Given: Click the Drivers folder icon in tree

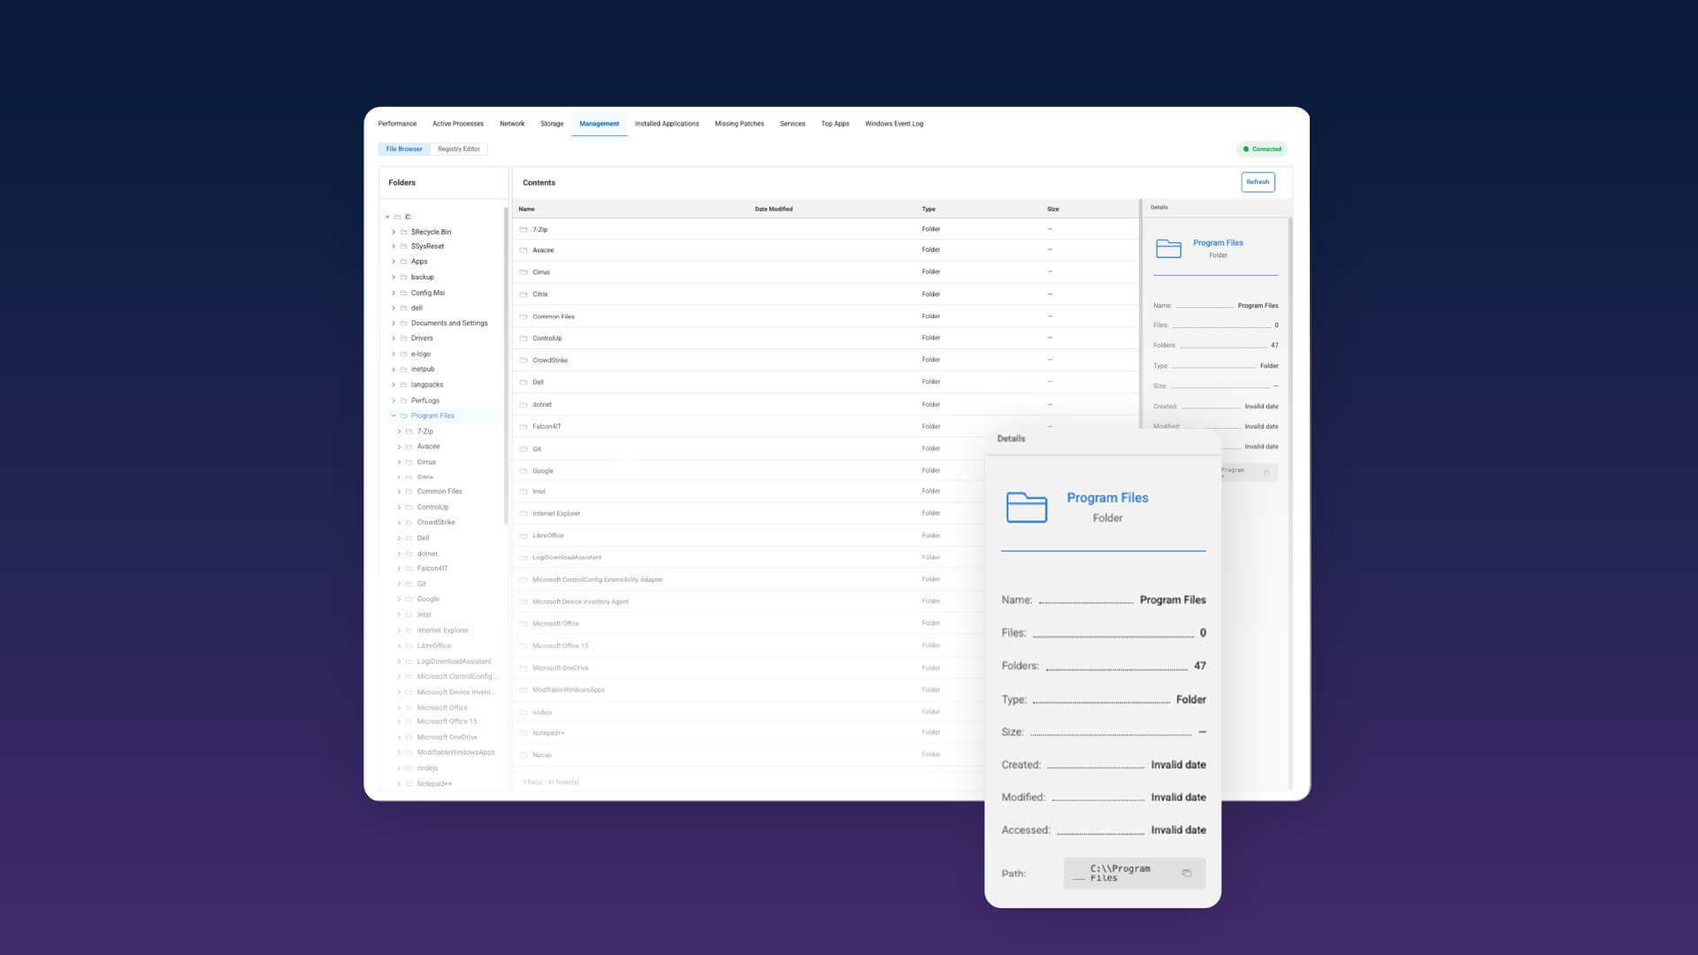Looking at the screenshot, I should click(403, 338).
